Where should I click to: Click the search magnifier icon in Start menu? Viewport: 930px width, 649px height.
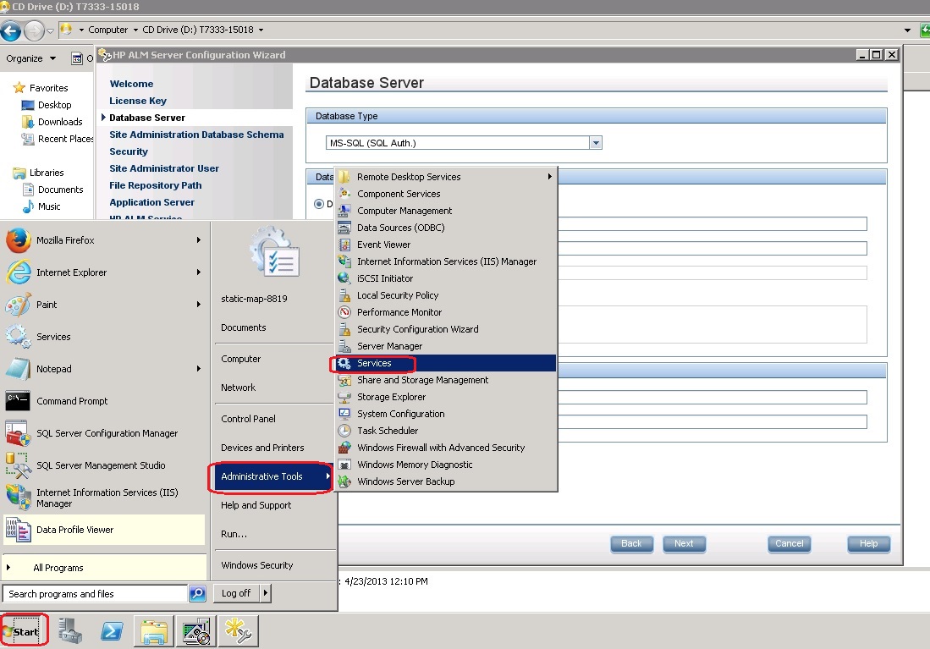click(x=197, y=593)
